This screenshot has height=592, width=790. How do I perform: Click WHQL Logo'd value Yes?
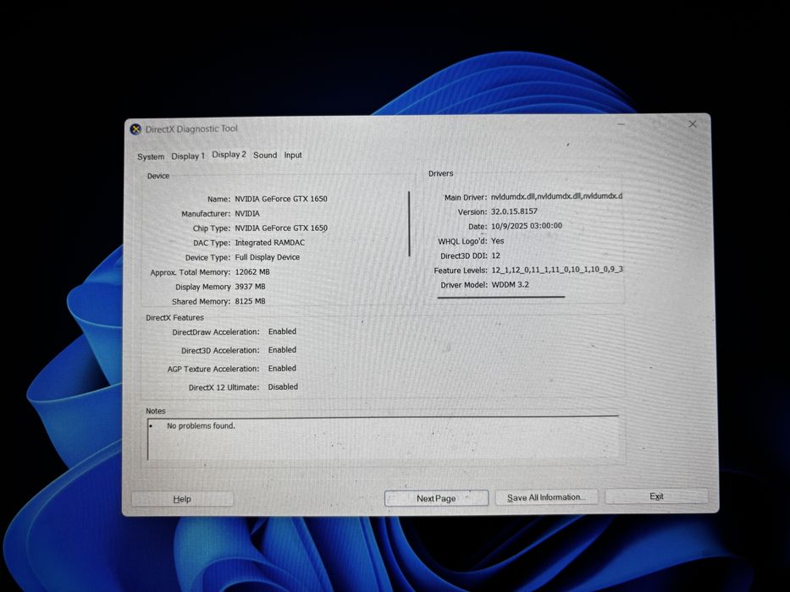(497, 241)
